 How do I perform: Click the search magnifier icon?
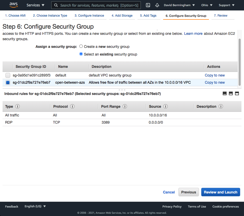click(56, 5)
